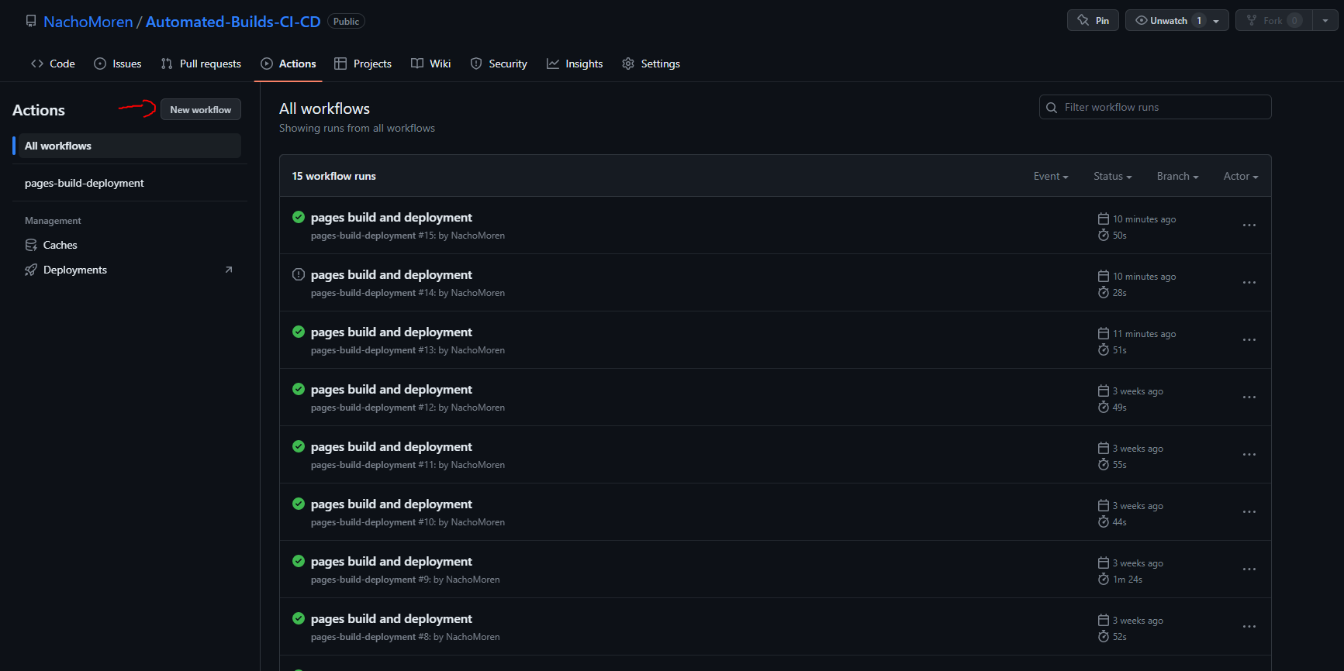Open run #13 pages build and deployment
The height and width of the screenshot is (671, 1344).
pos(391,332)
